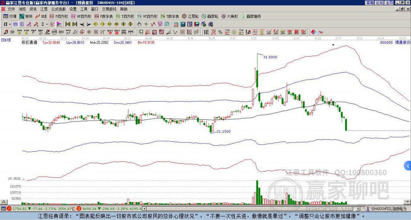Click the infinity loop icon

point(320,32)
